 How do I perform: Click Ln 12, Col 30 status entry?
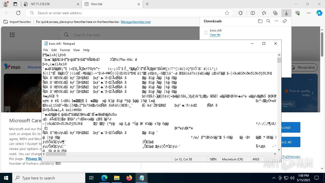click(183, 159)
